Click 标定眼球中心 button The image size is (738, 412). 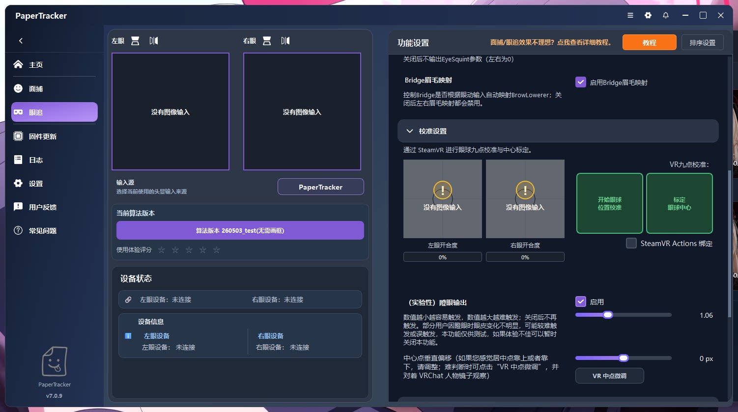coord(680,203)
